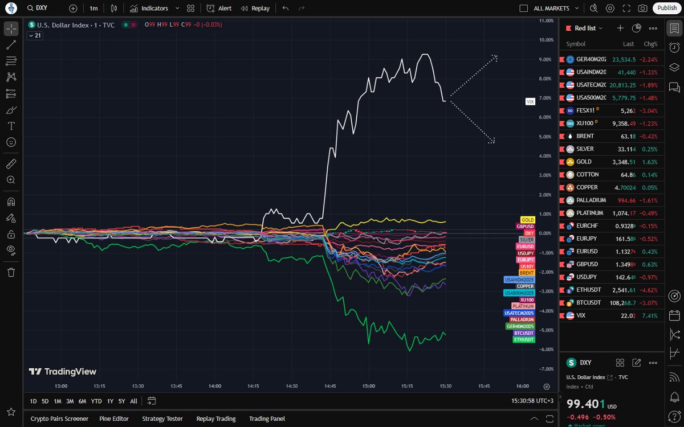Redo the chart action
The image size is (684, 427).
[x=302, y=9]
